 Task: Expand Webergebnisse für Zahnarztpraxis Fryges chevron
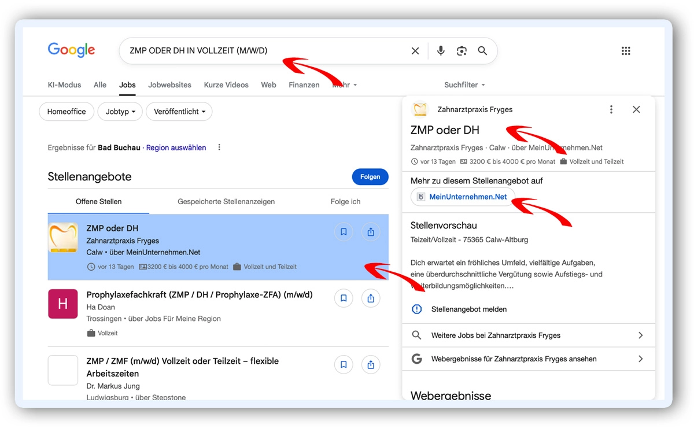tap(640, 359)
